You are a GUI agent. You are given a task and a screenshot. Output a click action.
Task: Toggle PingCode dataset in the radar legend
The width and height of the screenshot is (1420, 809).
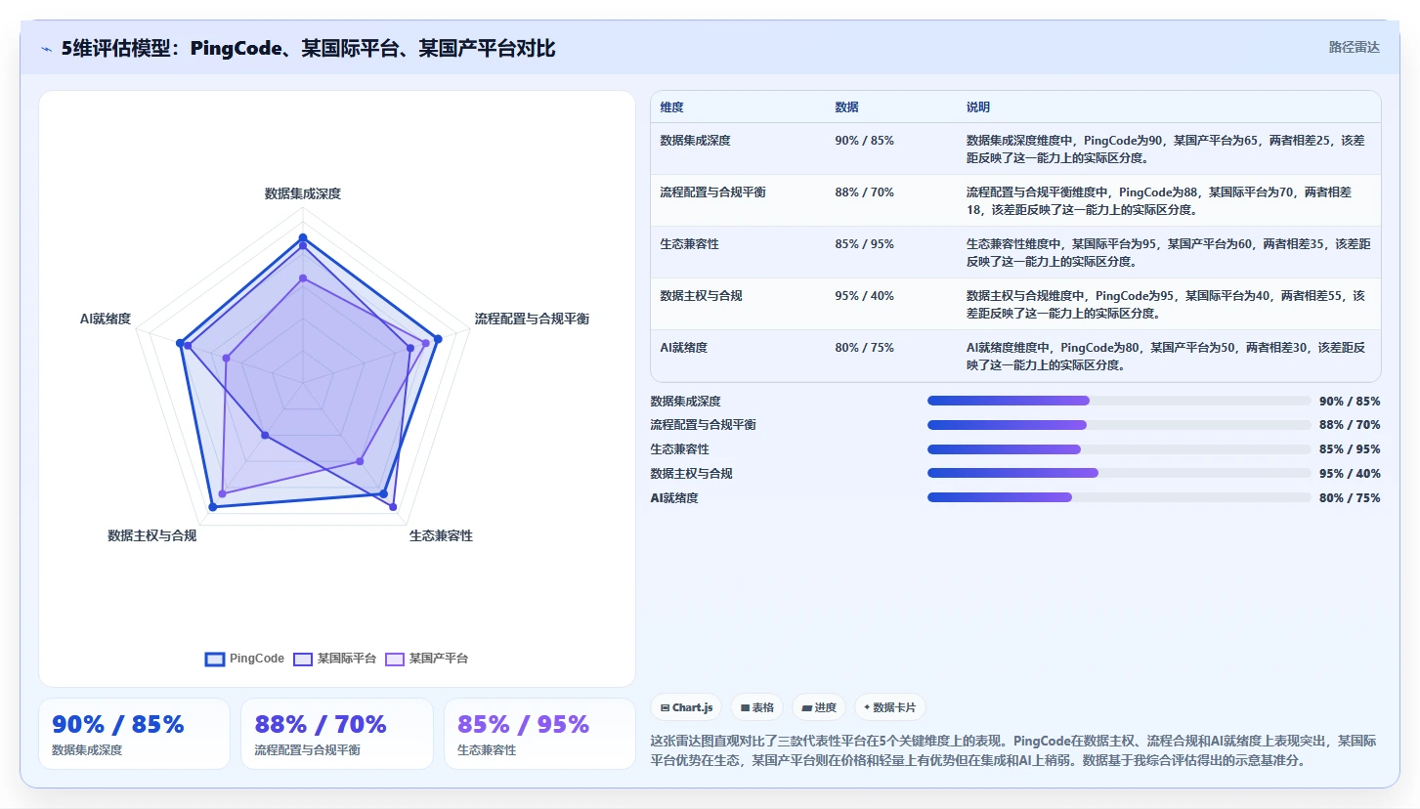[x=244, y=659]
